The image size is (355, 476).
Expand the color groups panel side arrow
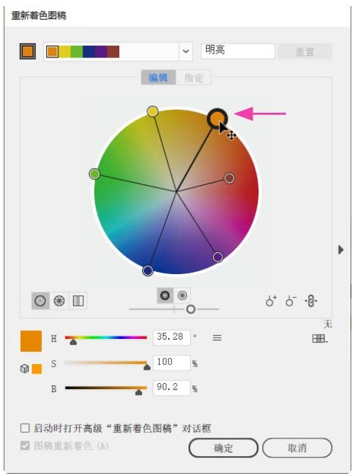(x=341, y=250)
